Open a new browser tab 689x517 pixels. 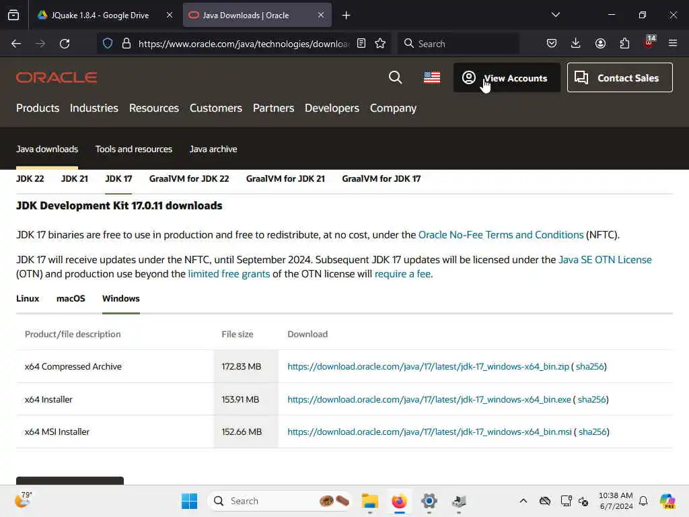pos(347,15)
